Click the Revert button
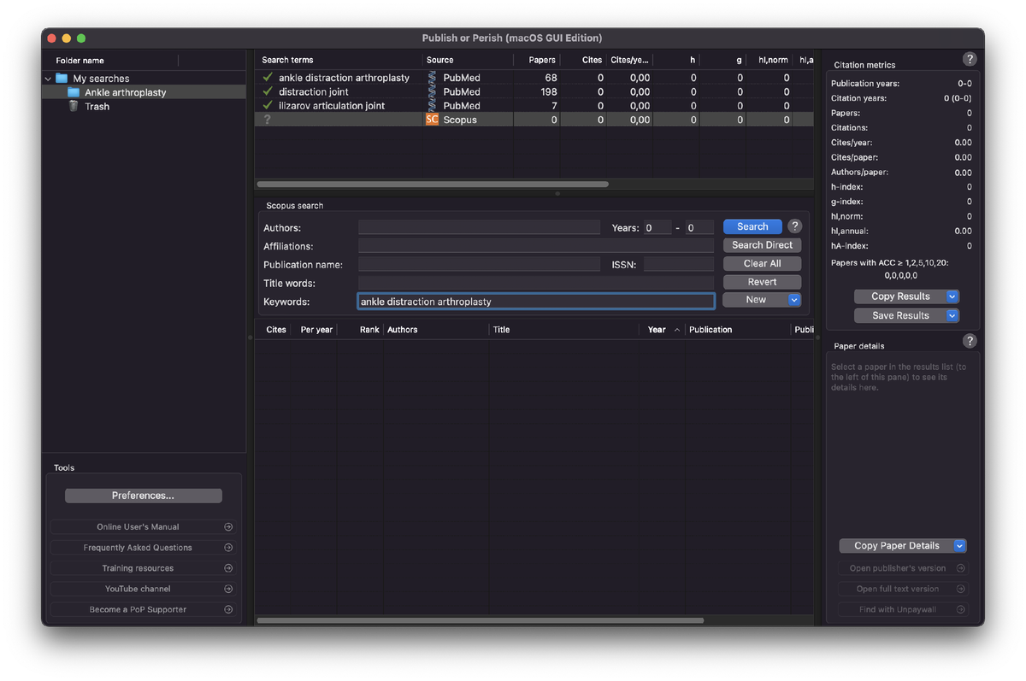This screenshot has width=1026, height=681. (x=763, y=282)
